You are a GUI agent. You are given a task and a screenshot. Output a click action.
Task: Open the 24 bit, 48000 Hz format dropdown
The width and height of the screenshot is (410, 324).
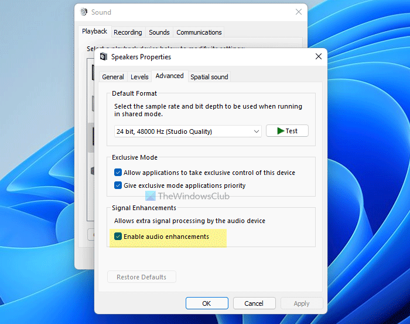pyautogui.click(x=187, y=131)
